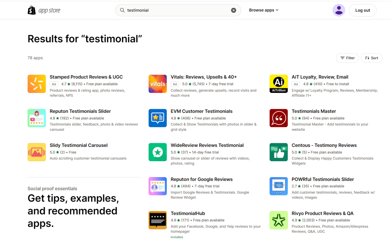Click the Reputon for Google Reviews icon
The width and height of the screenshot is (391, 244).
click(x=157, y=186)
